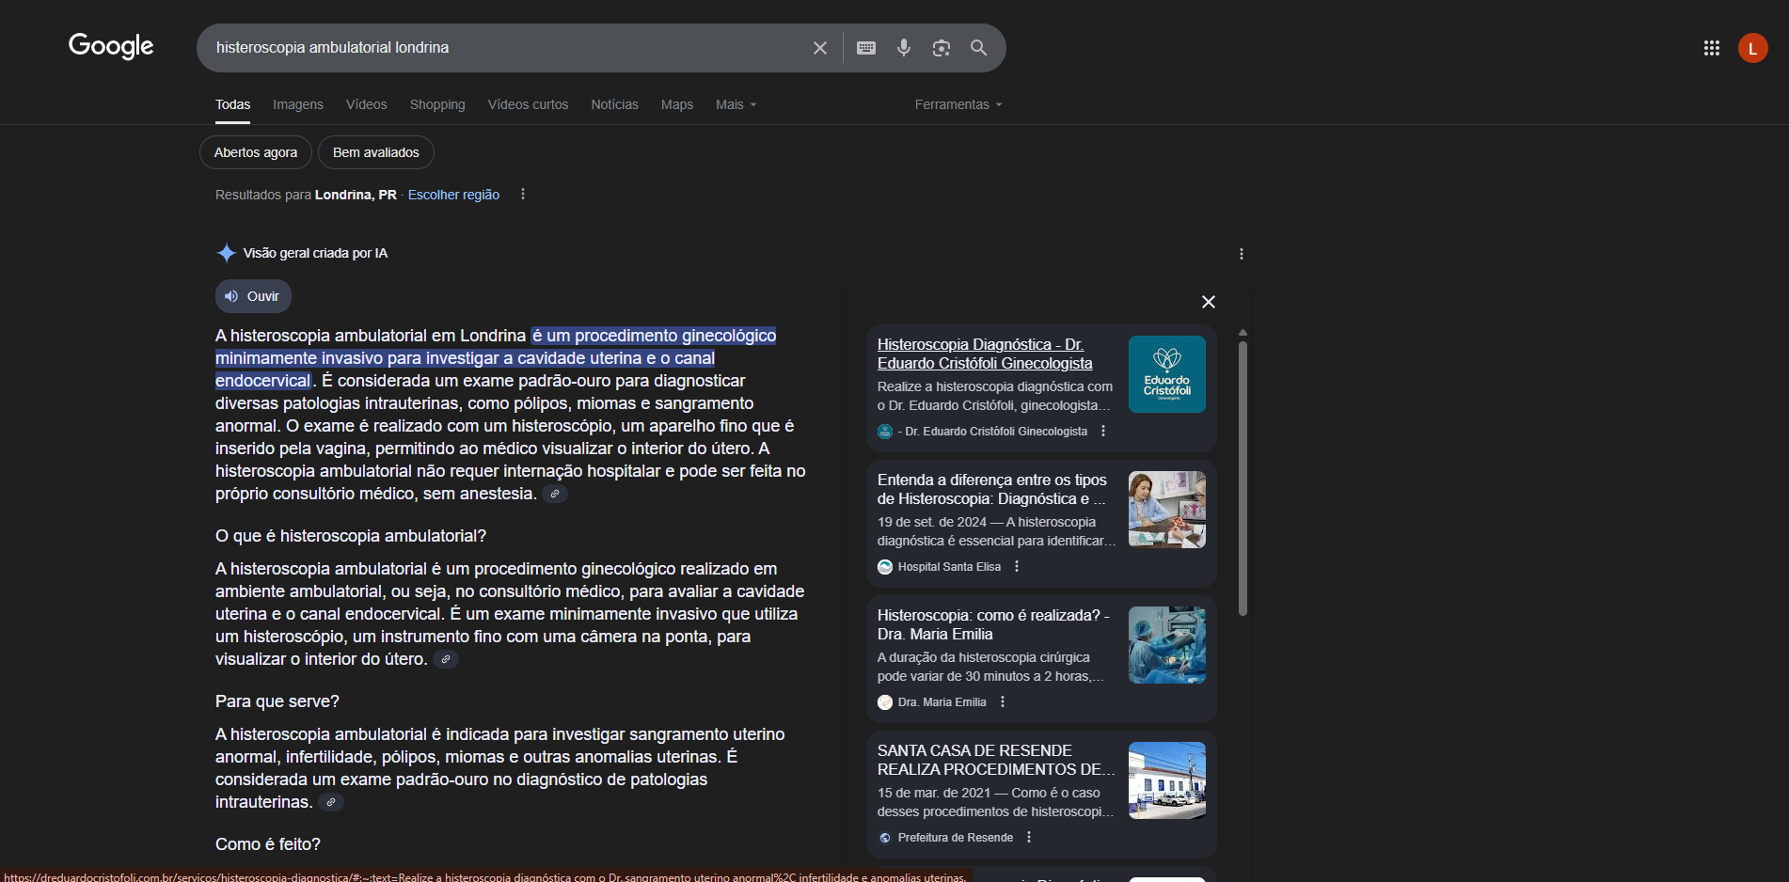
Task: Submit search with magnifier icon
Action: 979,48
